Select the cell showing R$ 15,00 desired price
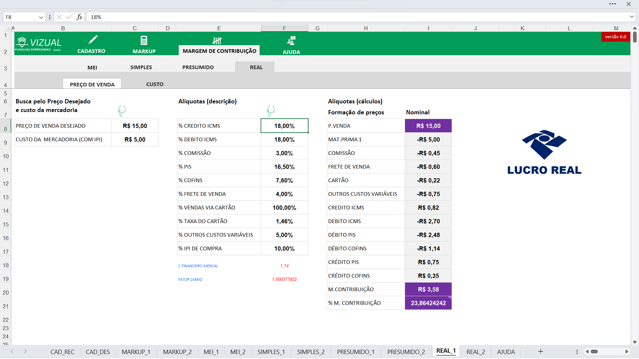 (135, 126)
